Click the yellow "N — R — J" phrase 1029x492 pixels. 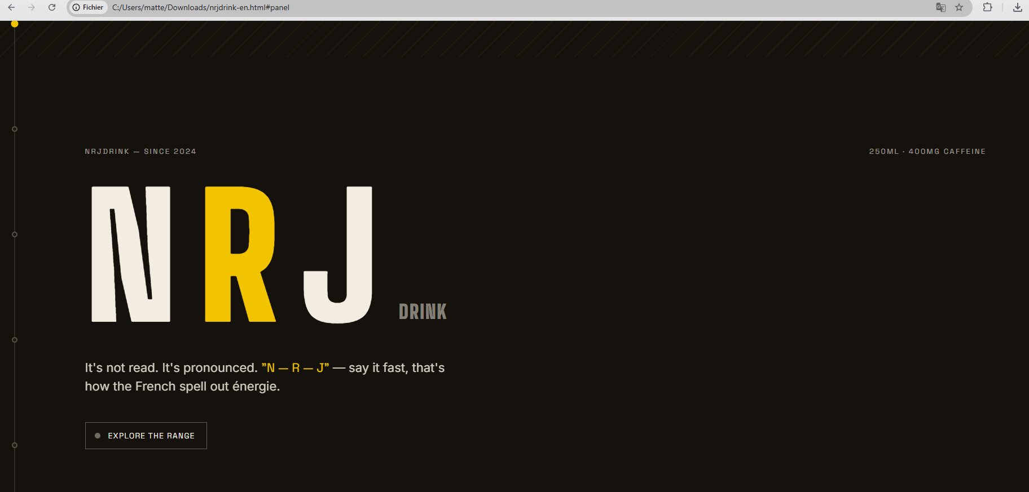295,368
